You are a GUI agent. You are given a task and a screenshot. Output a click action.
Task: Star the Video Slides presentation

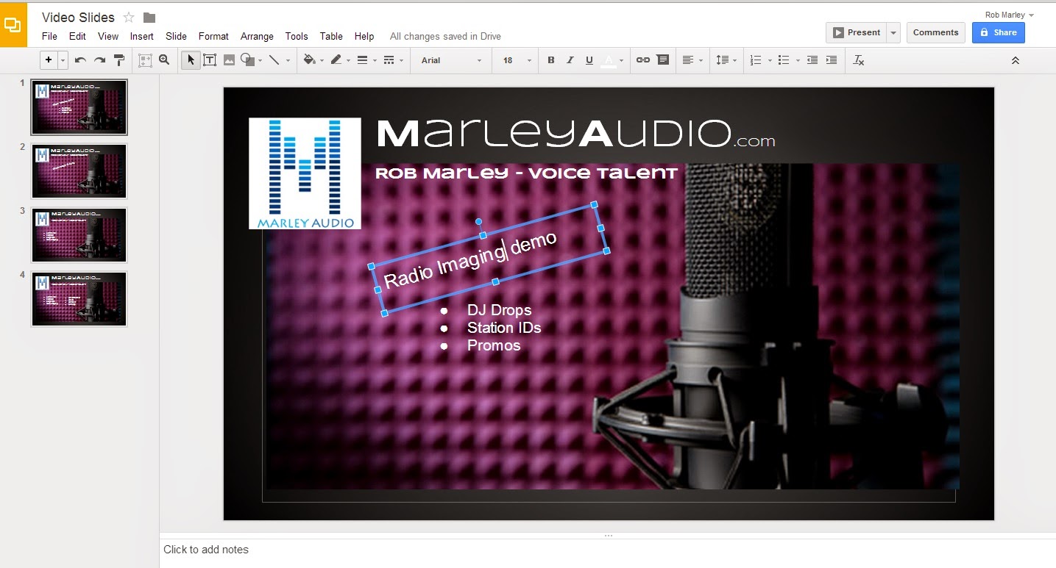[x=129, y=17]
